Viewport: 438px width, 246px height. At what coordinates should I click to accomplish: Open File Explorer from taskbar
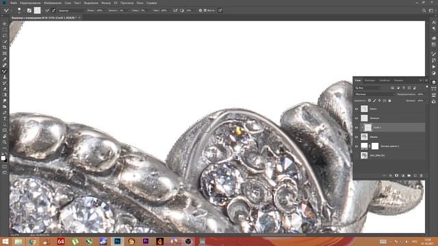18,241
